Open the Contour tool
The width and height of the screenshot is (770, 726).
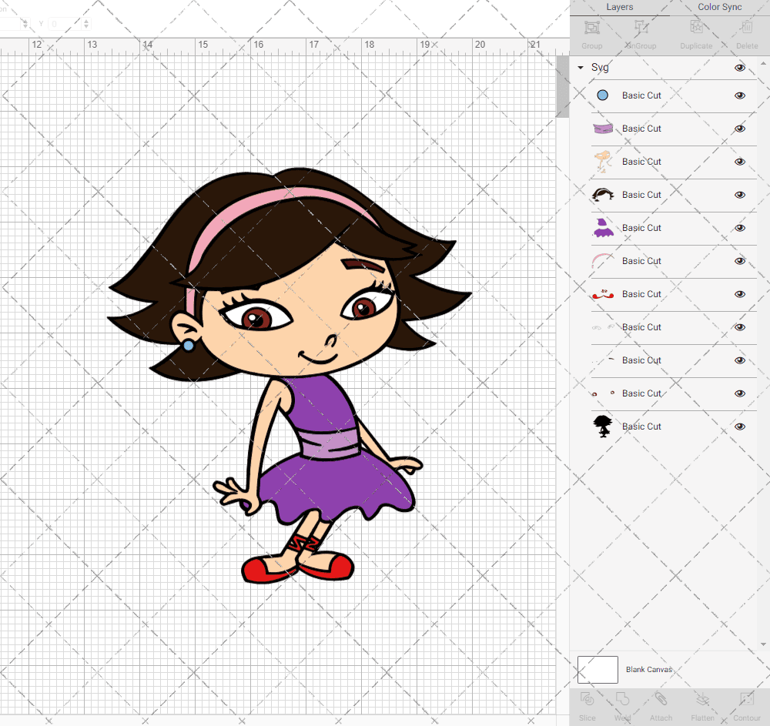coord(746,704)
